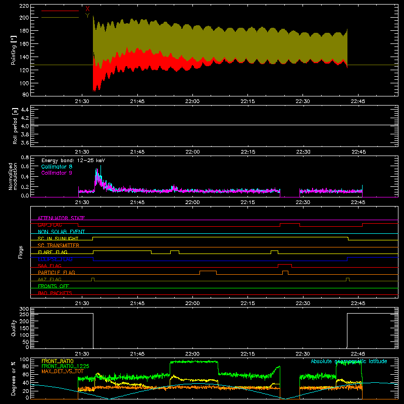
Task: Click the 150 tick on Quality axis
Action: 24,328
